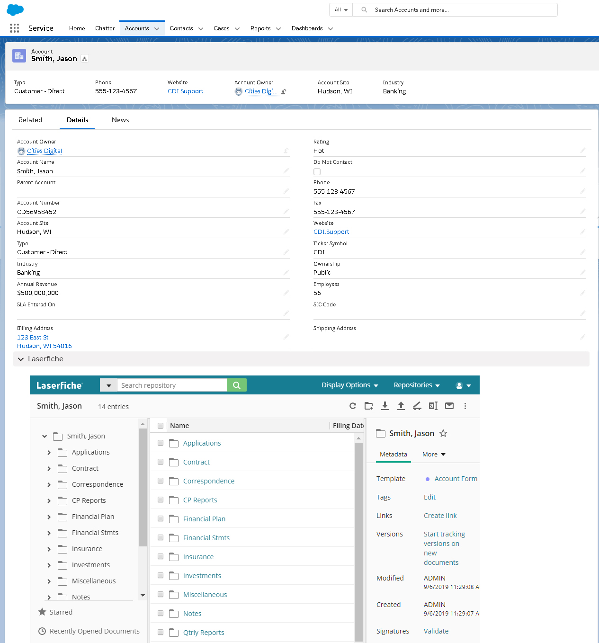The height and width of the screenshot is (643, 599).
Task: Open Starred items in Laserfiche
Action: [55, 612]
